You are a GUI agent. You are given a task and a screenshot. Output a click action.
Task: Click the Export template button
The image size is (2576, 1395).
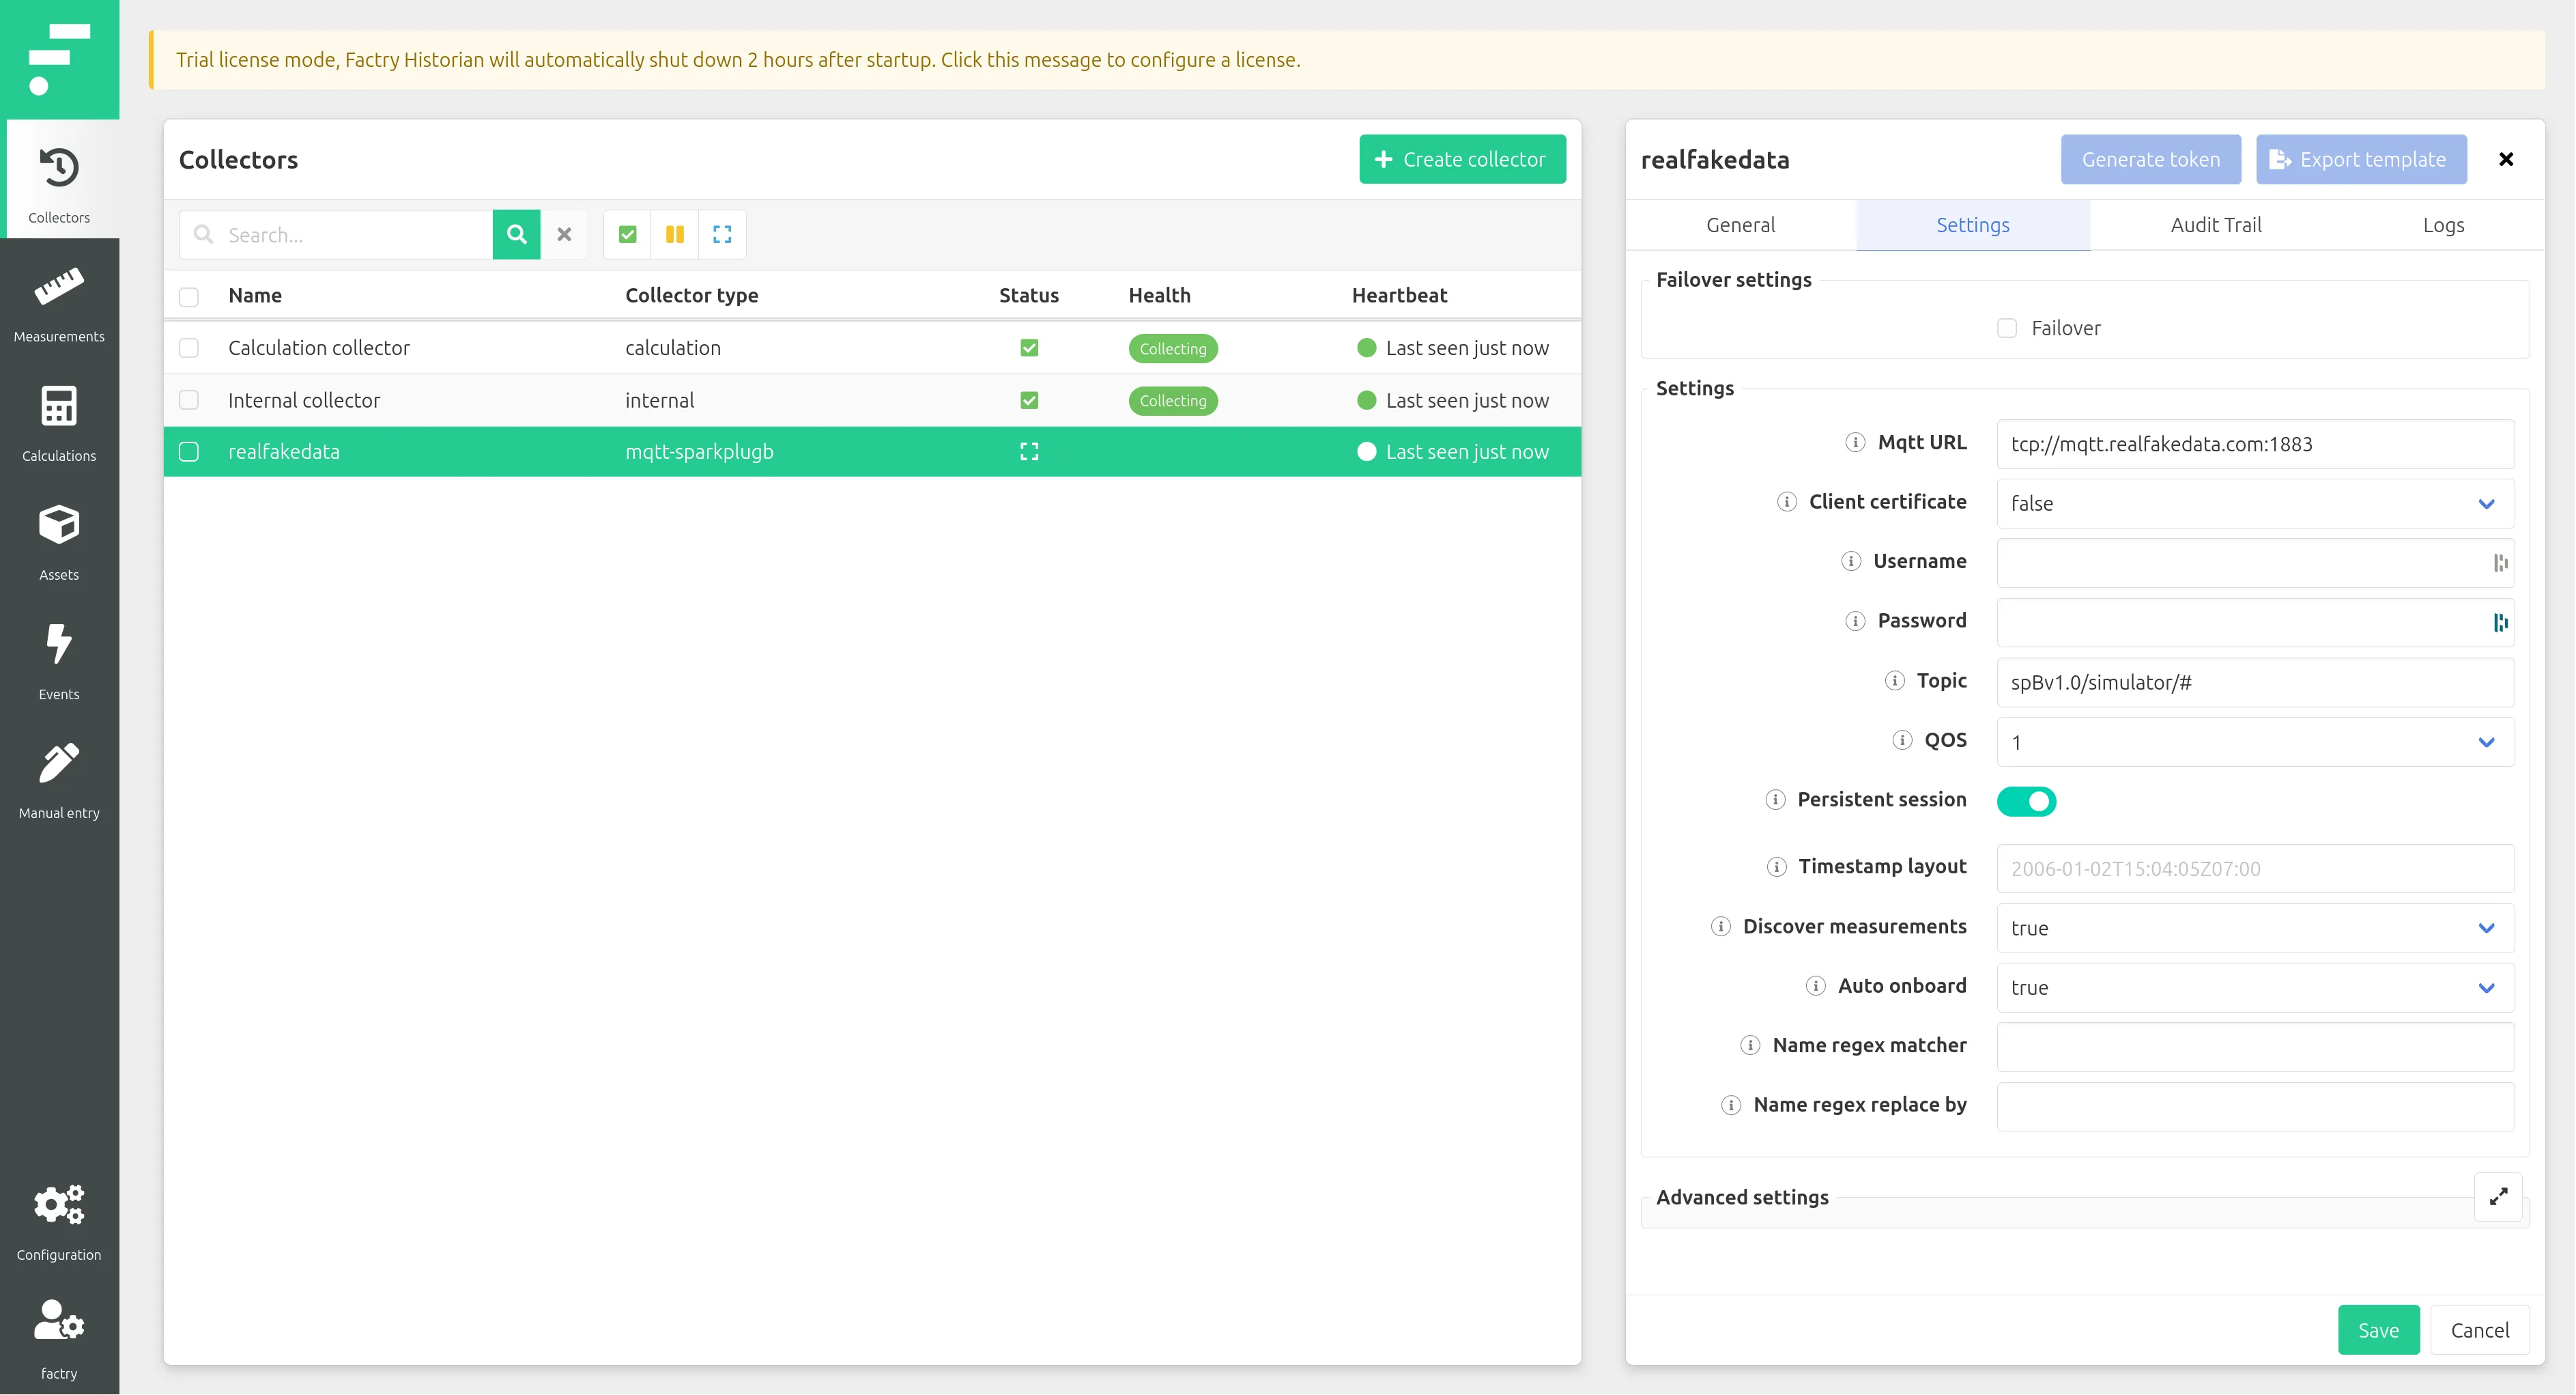point(2361,159)
